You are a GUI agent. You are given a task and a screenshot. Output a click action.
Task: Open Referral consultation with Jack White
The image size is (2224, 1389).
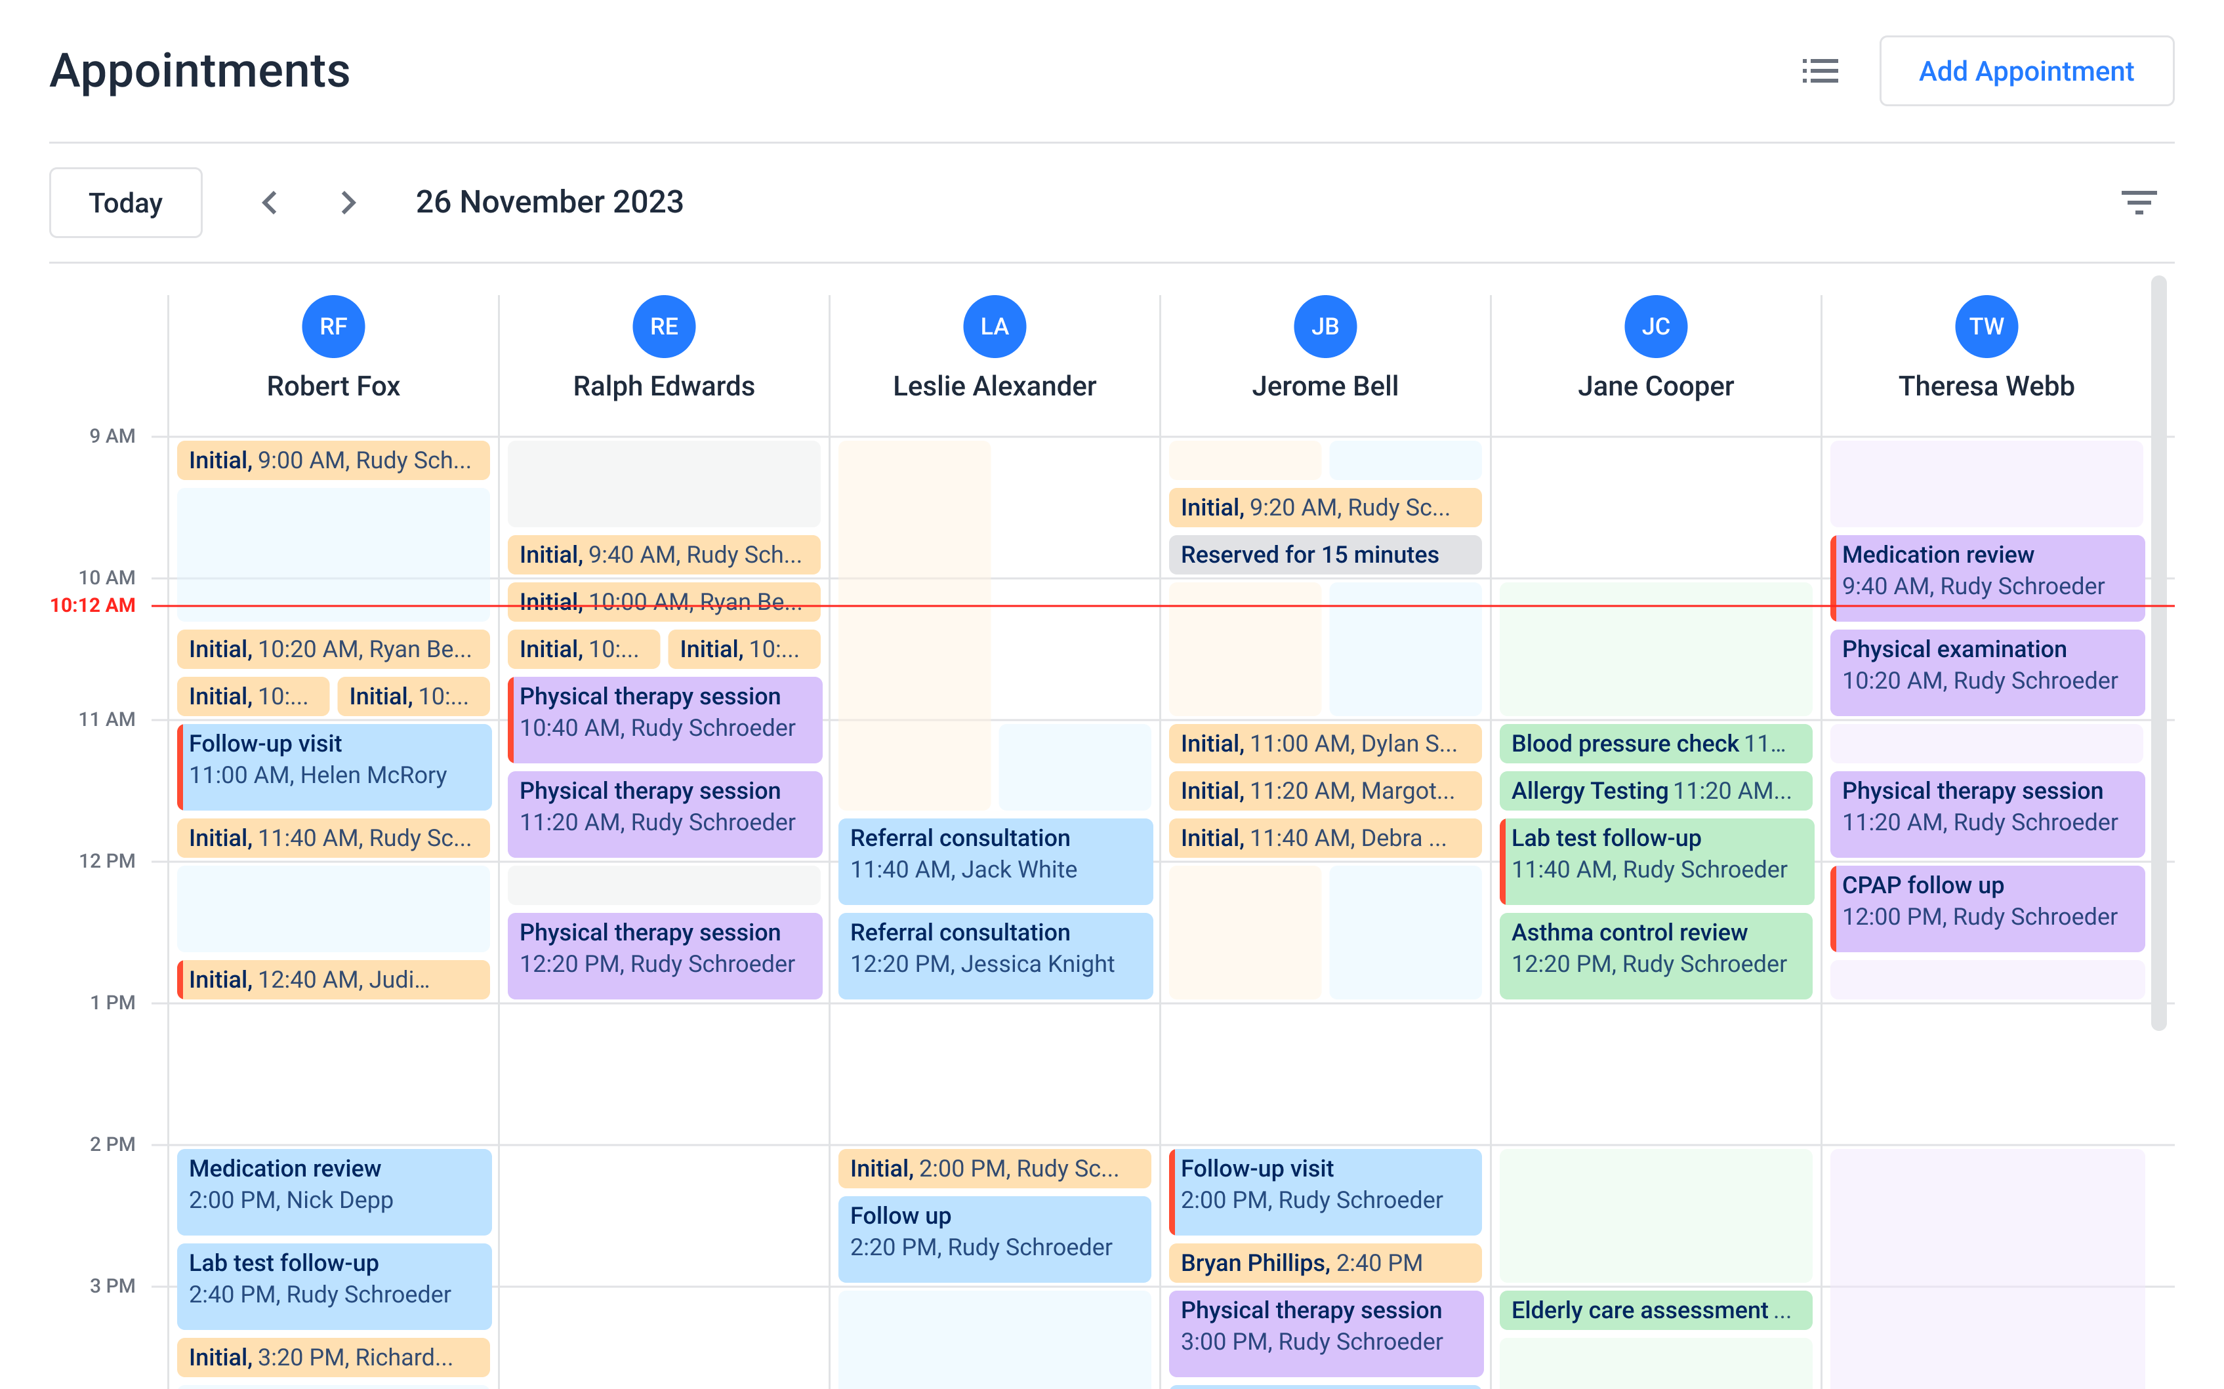tap(995, 861)
